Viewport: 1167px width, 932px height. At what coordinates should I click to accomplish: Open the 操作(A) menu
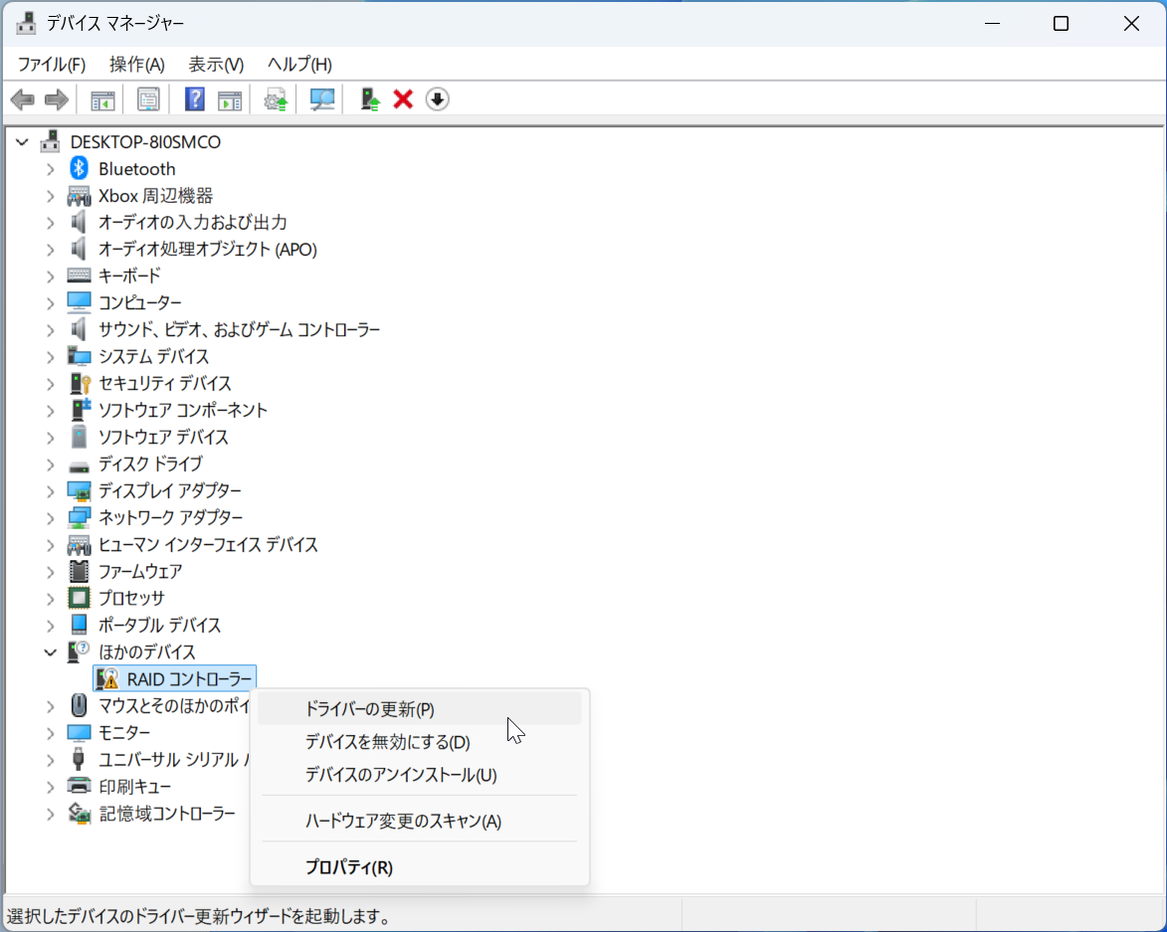tap(137, 64)
